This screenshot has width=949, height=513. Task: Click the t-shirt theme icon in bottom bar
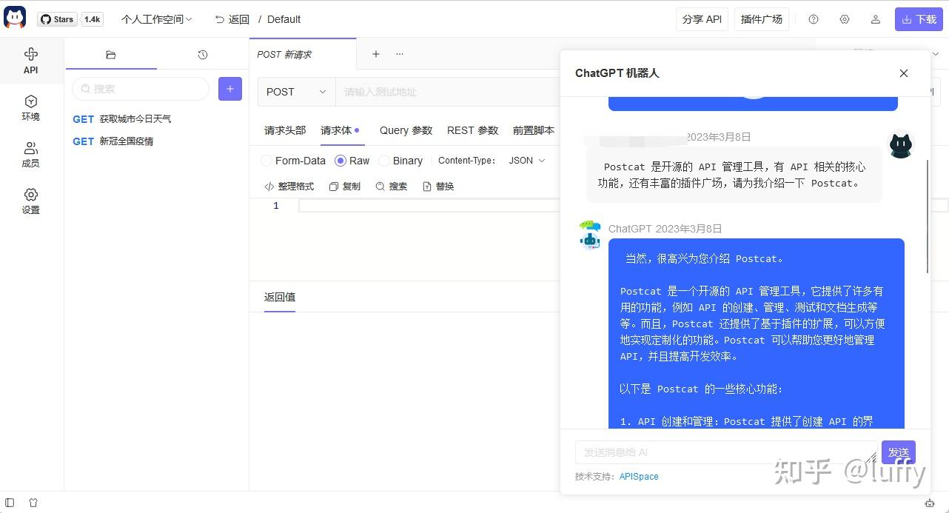(x=33, y=503)
